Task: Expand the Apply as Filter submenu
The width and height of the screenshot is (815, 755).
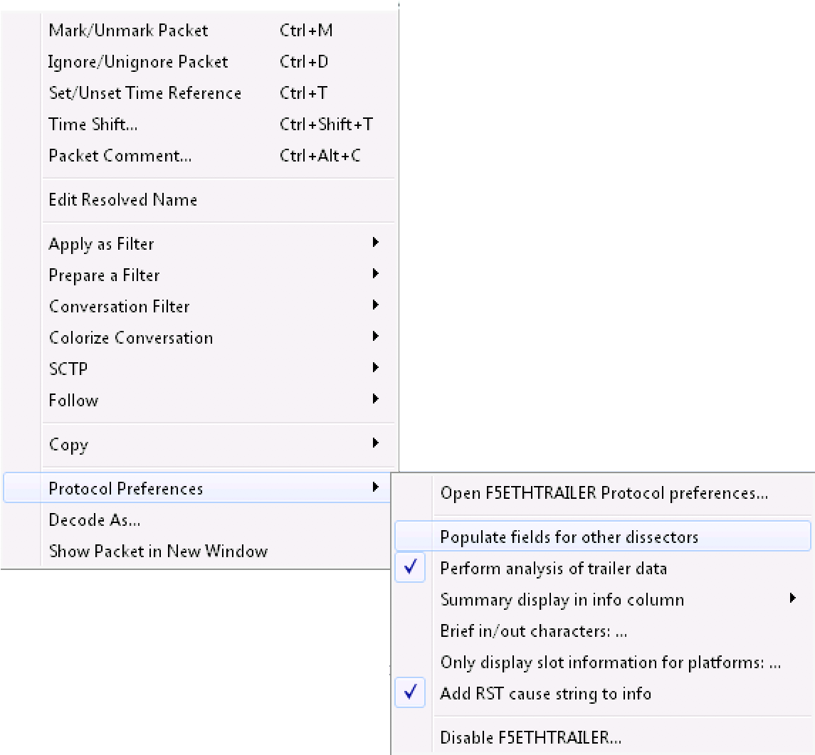Action: pyautogui.click(x=199, y=243)
